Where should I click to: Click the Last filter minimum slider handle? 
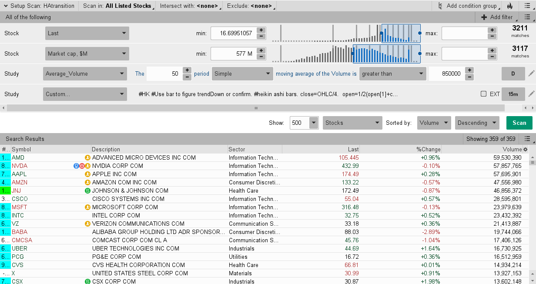[382, 33]
